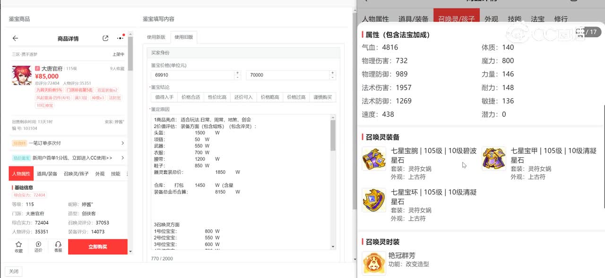Screen dimensions: 605x278
Task: Click the 客服 headset icon
Action: pyautogui.click(x=58, y=247)
